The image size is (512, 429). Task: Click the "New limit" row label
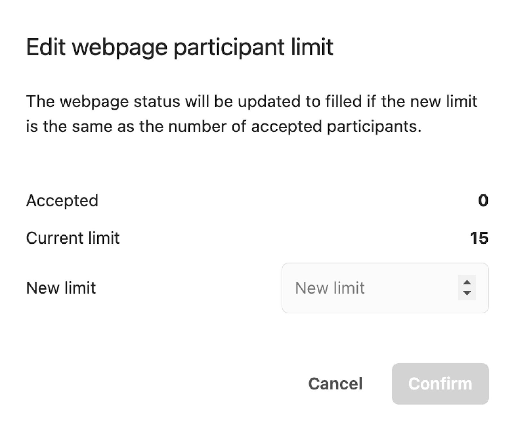[x=61, y=288]
